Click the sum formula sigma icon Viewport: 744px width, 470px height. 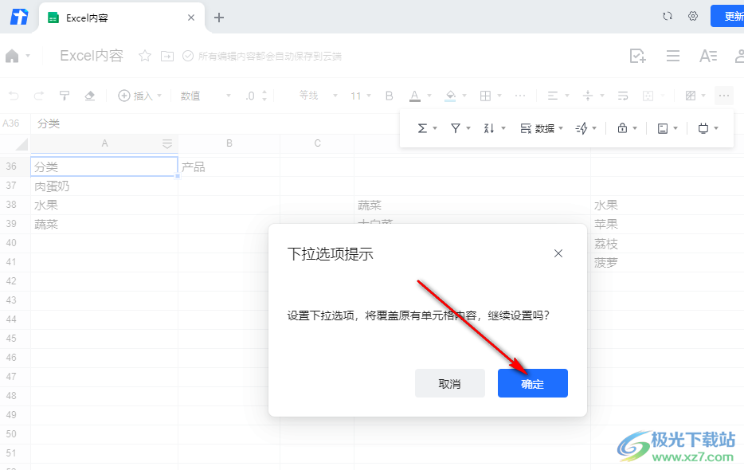[x=422, y=128]
